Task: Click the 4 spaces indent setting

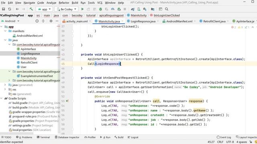Action: point(242,142)
